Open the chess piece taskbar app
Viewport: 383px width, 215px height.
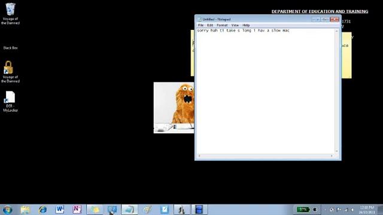click(182, 210)
